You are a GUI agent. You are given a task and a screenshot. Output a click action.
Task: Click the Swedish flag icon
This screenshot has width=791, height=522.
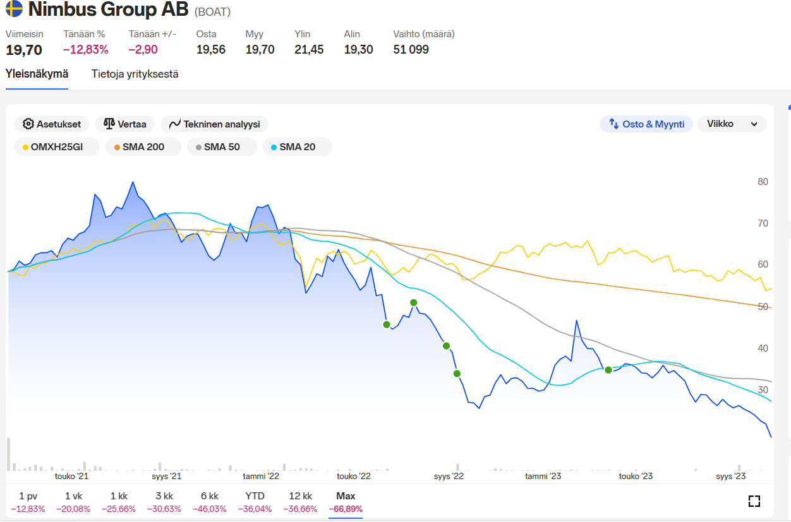14,9
